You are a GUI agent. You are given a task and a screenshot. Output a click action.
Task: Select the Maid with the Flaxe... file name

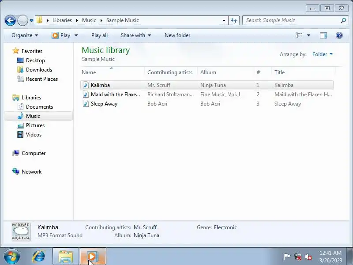click(115, 95)
